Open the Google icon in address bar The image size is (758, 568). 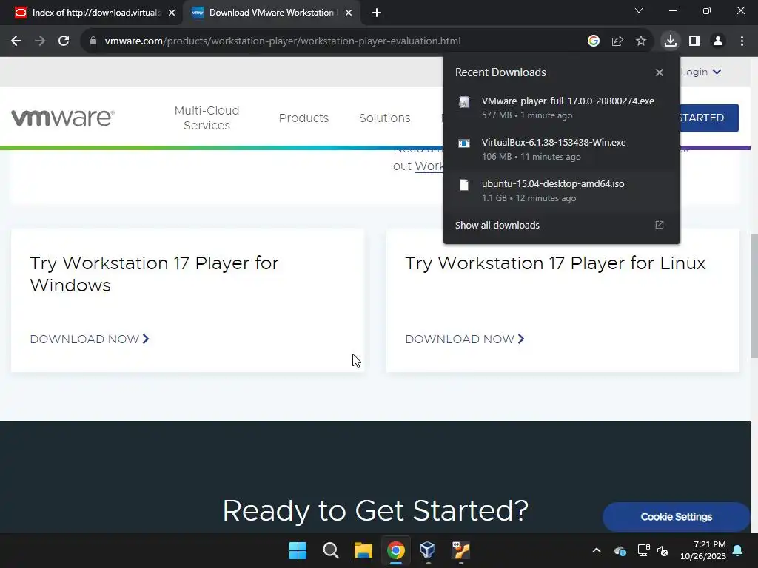[x=594, y=41]
